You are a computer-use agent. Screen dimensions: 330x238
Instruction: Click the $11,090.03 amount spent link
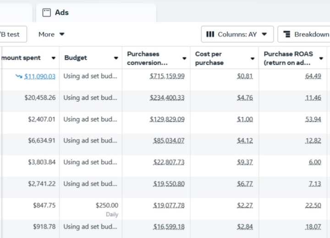coord(40,76)
